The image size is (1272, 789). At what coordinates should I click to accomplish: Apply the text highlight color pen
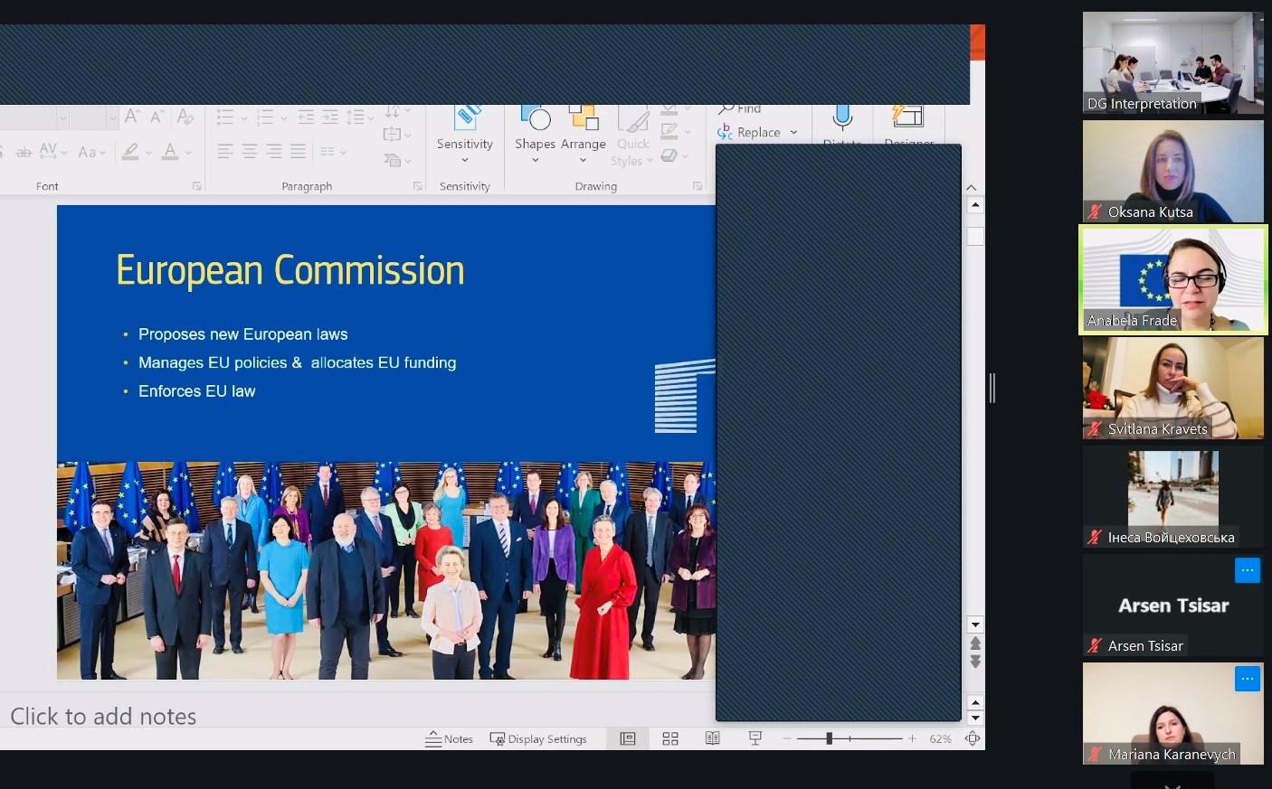pos(131,152)
